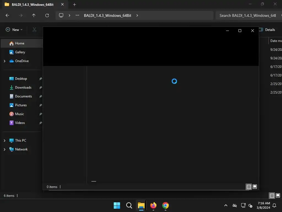Switch back window to details list view

tap(272, 196)
